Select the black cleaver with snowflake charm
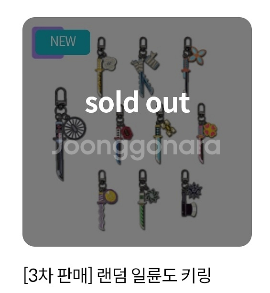The height and width of the screenshot is (293, 270). pos(191,194)
